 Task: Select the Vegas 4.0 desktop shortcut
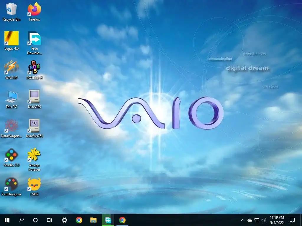tap(12, 41)
